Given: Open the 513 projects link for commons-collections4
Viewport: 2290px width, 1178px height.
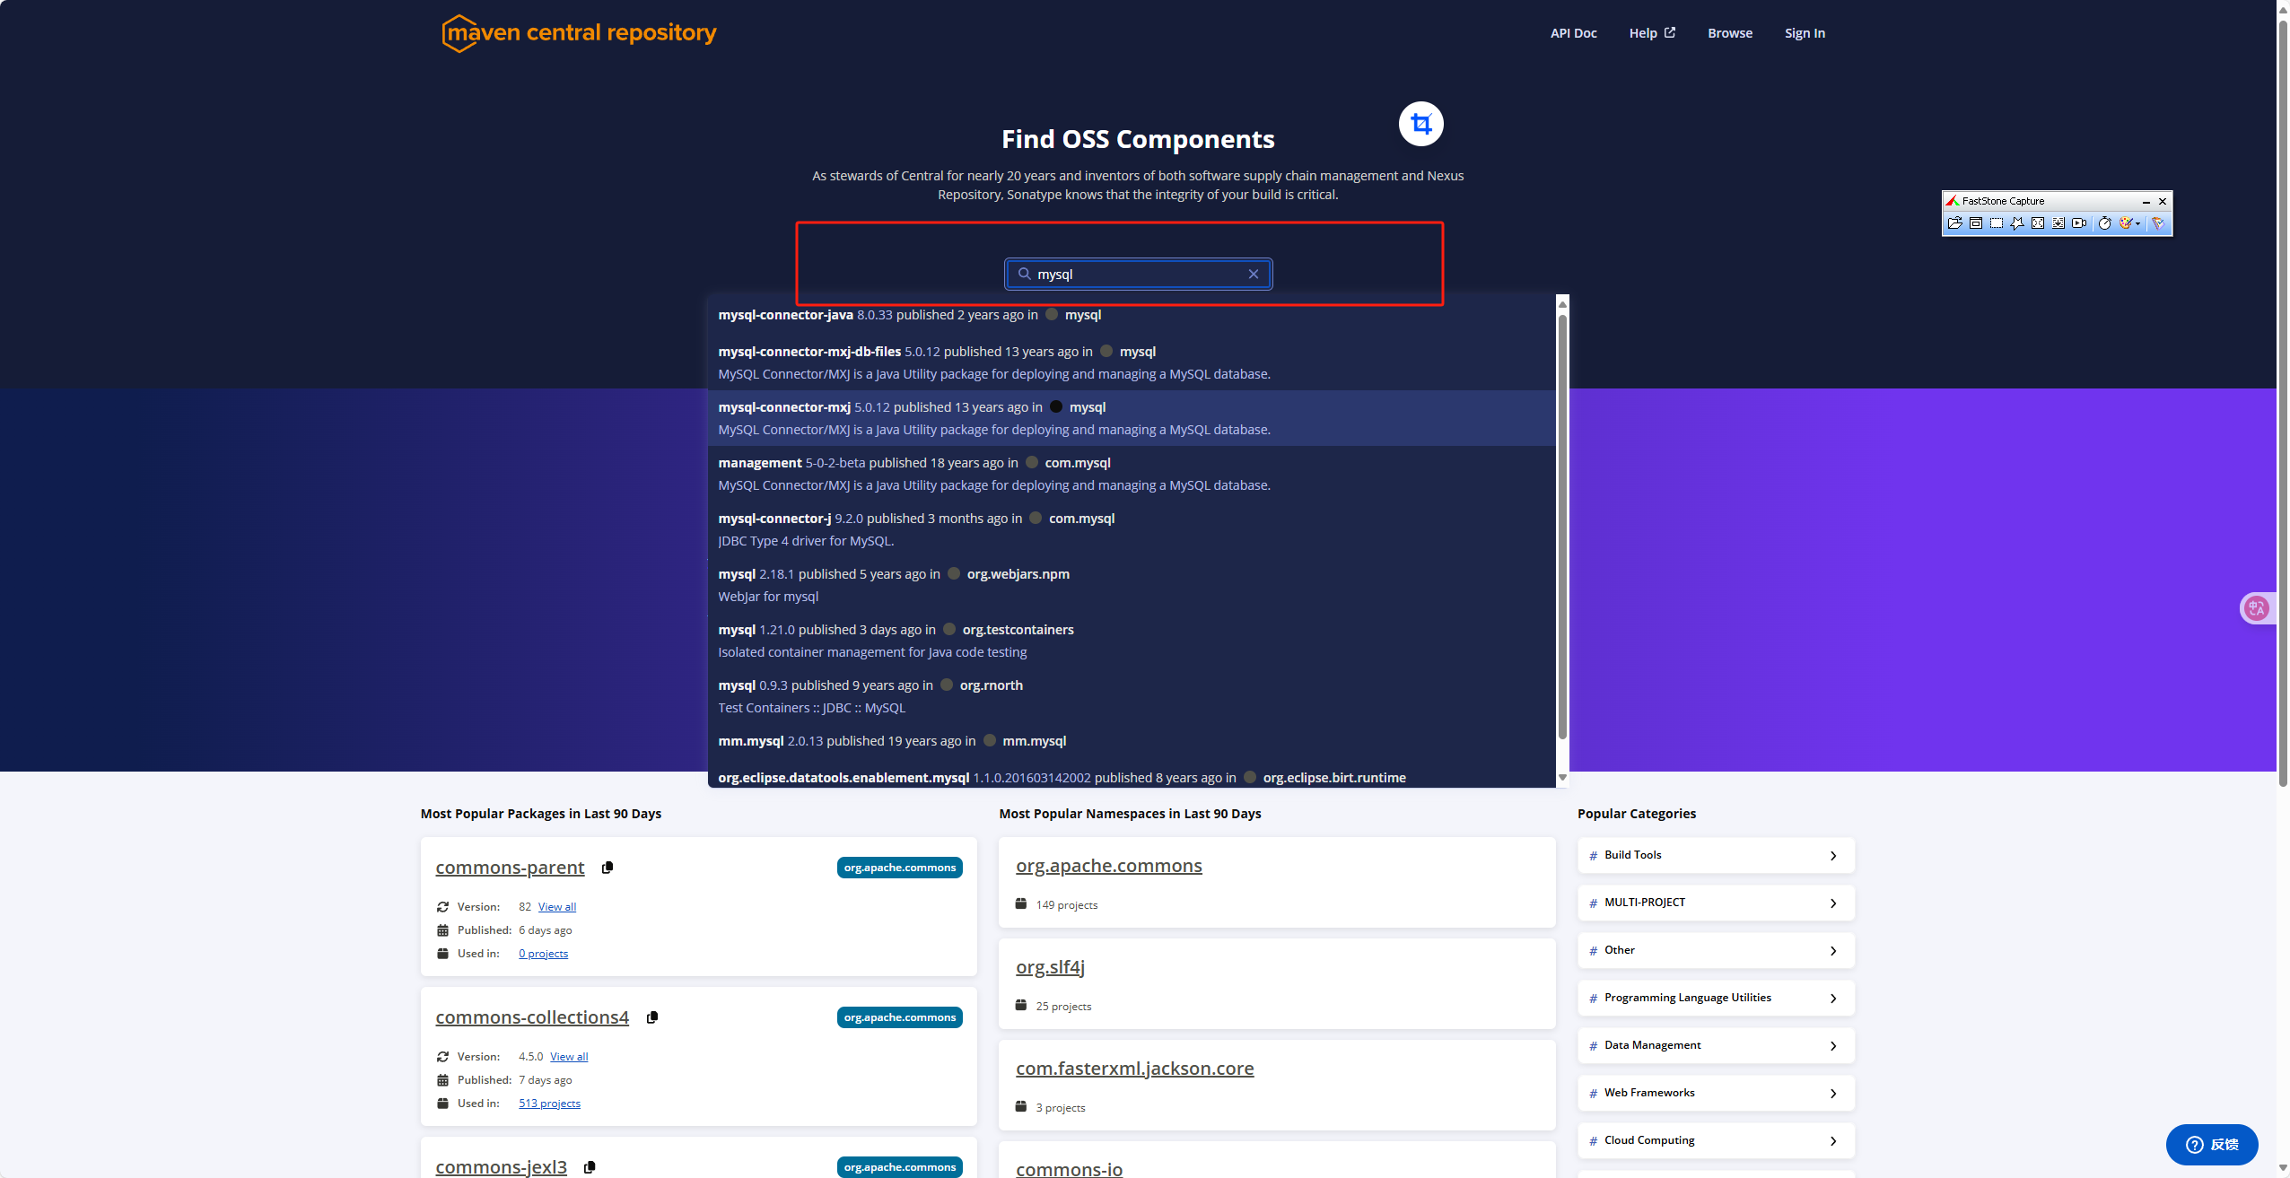Looking at the screenshot, I should [x=550, y=1103].
